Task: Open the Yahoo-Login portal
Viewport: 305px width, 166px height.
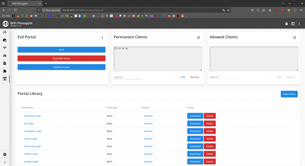Action: tap(31, 139)
